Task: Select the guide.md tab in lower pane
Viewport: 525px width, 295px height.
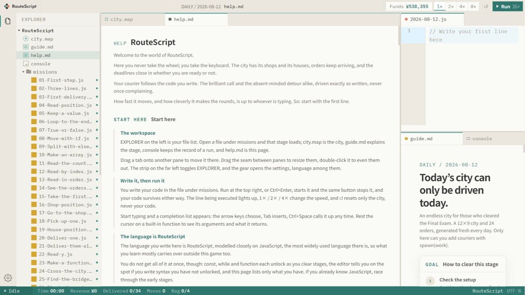Action: click(432, 138)
